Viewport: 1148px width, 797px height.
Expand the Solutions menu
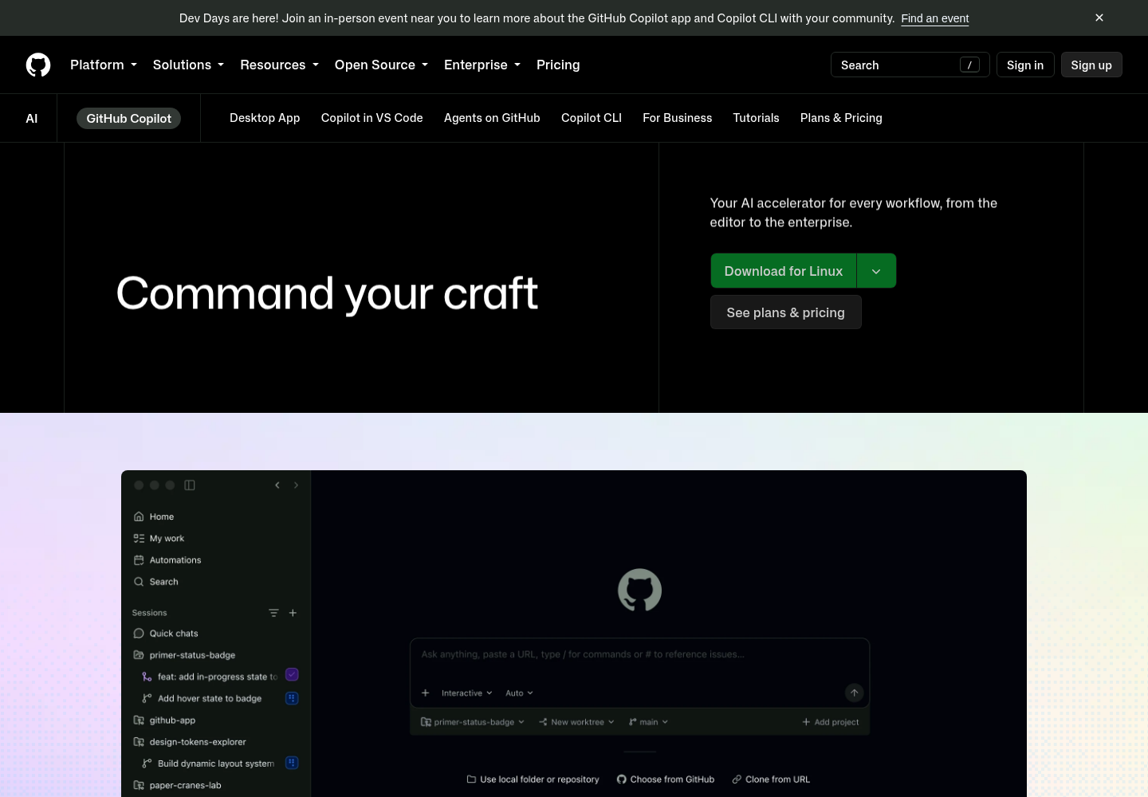point(188,65)
